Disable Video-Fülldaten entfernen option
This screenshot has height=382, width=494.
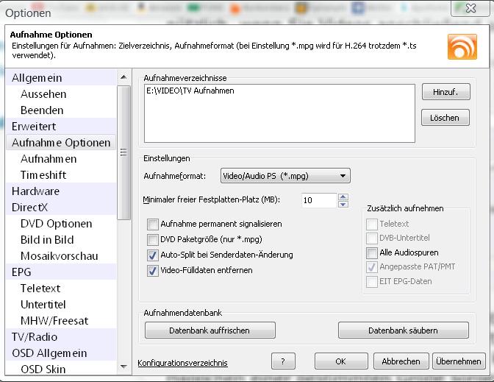[153, 270]
